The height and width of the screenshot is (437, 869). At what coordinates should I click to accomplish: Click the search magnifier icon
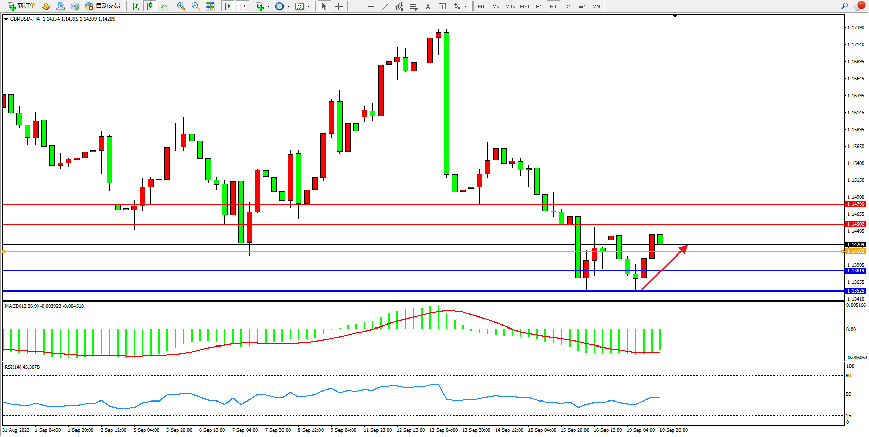[x=844, y=6]
